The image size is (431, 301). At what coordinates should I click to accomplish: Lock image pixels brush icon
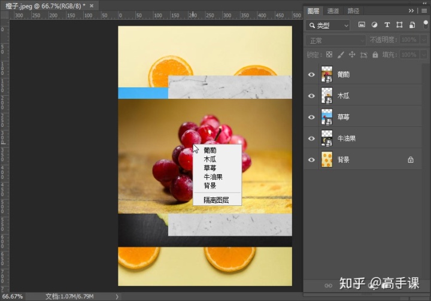coord(341,54)
